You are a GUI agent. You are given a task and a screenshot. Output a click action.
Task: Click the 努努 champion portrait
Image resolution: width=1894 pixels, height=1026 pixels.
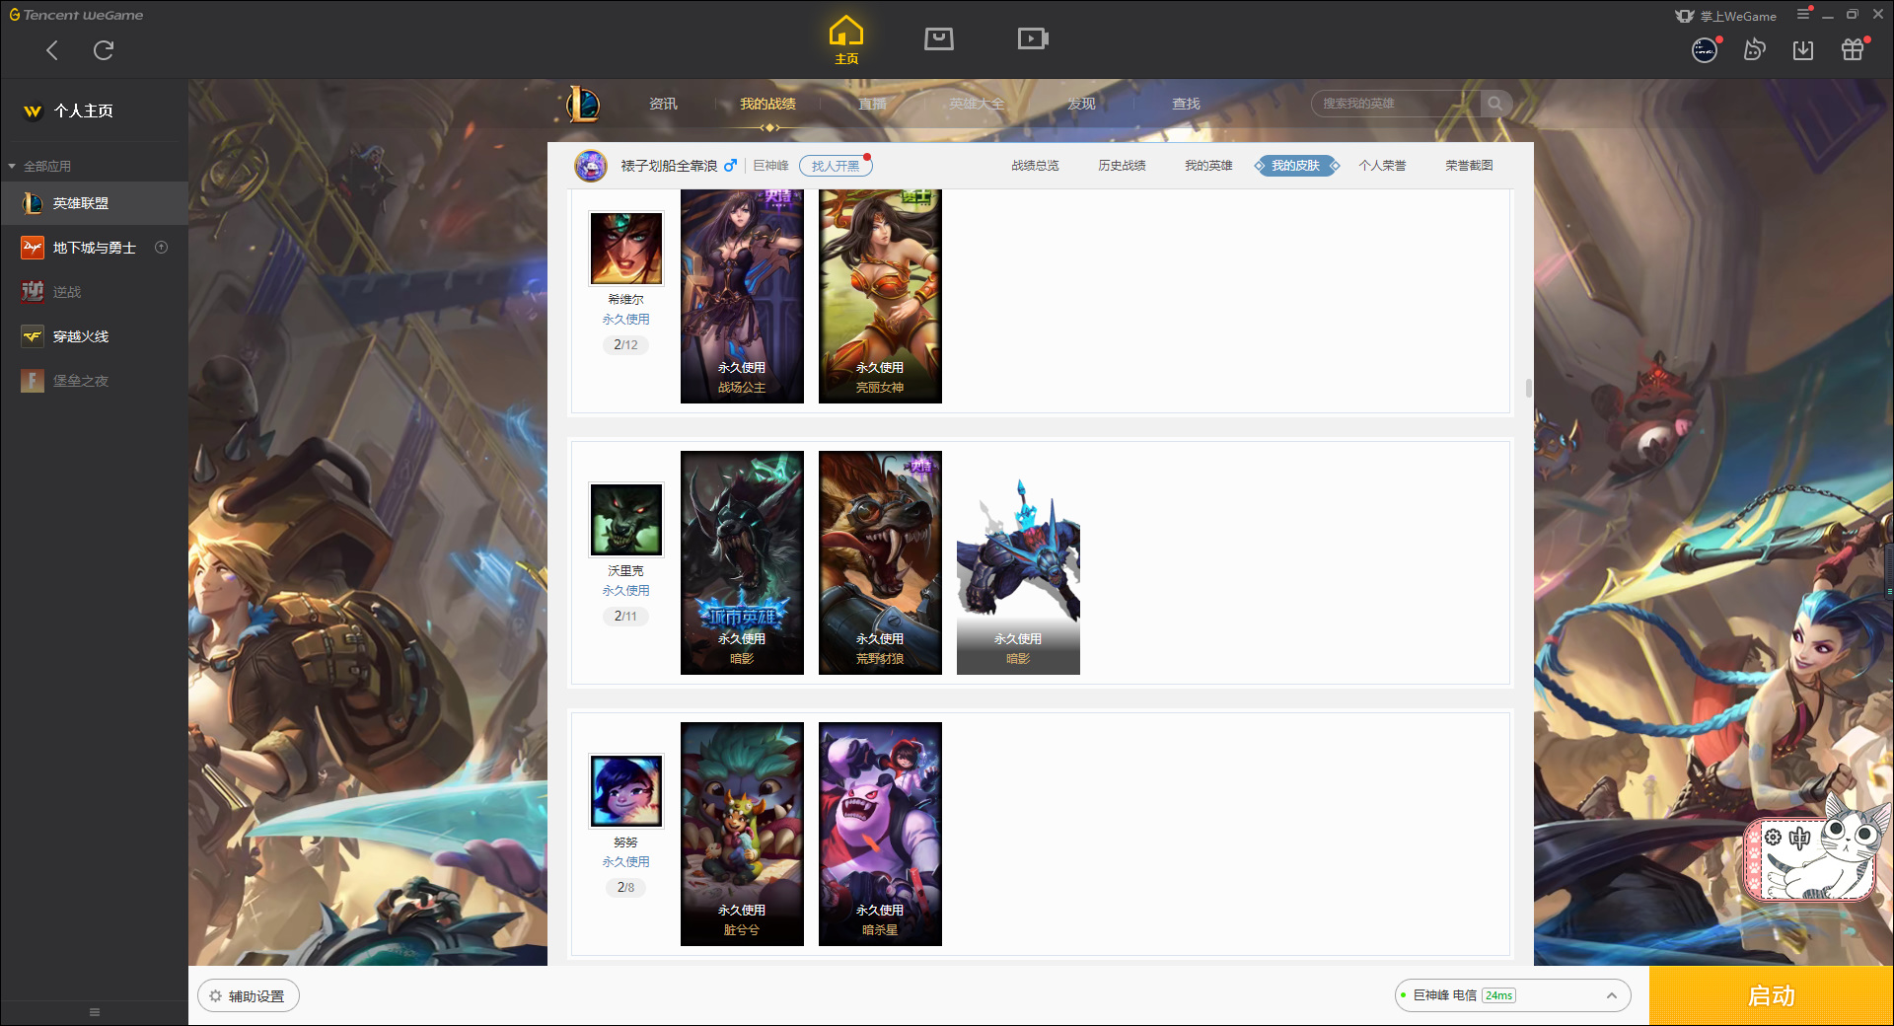pos(626,790)
